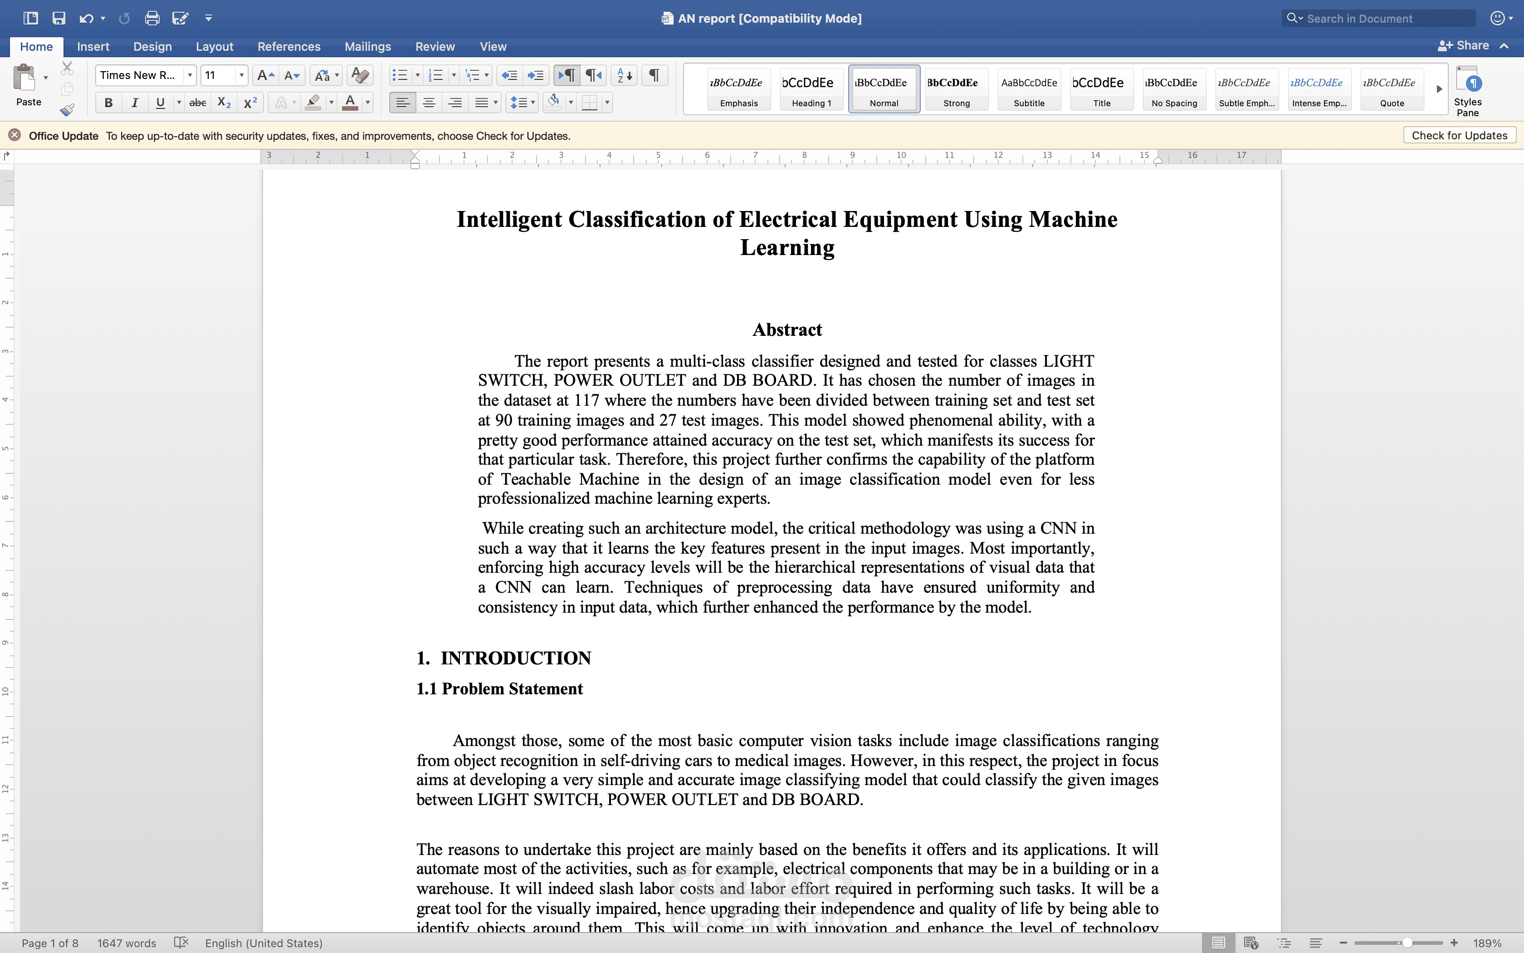Viewport: 1524px width, 953px height.
Task: Click the Subscript X2 icon
Action: click(224, 103)
